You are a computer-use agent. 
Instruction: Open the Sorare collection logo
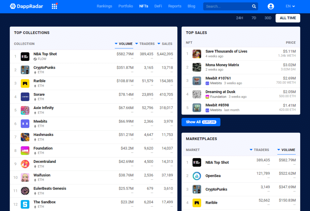(x=25, y=97)
